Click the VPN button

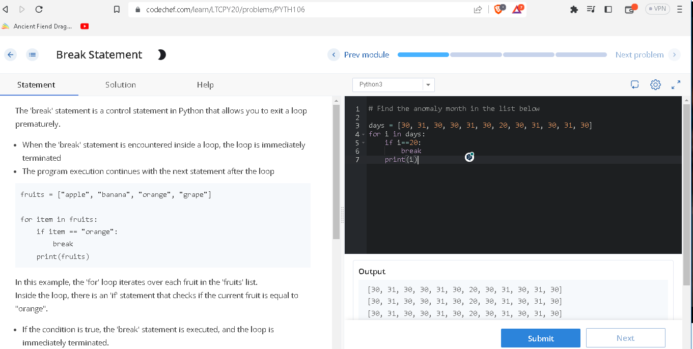point(657,9)
